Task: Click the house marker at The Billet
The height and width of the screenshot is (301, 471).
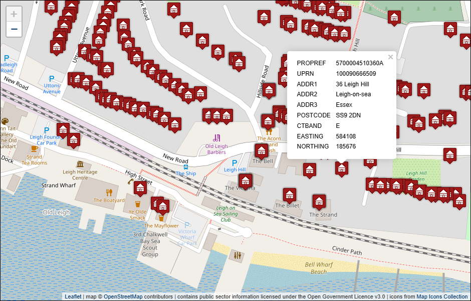Action: pyautogui.click(x=290, y=196)
